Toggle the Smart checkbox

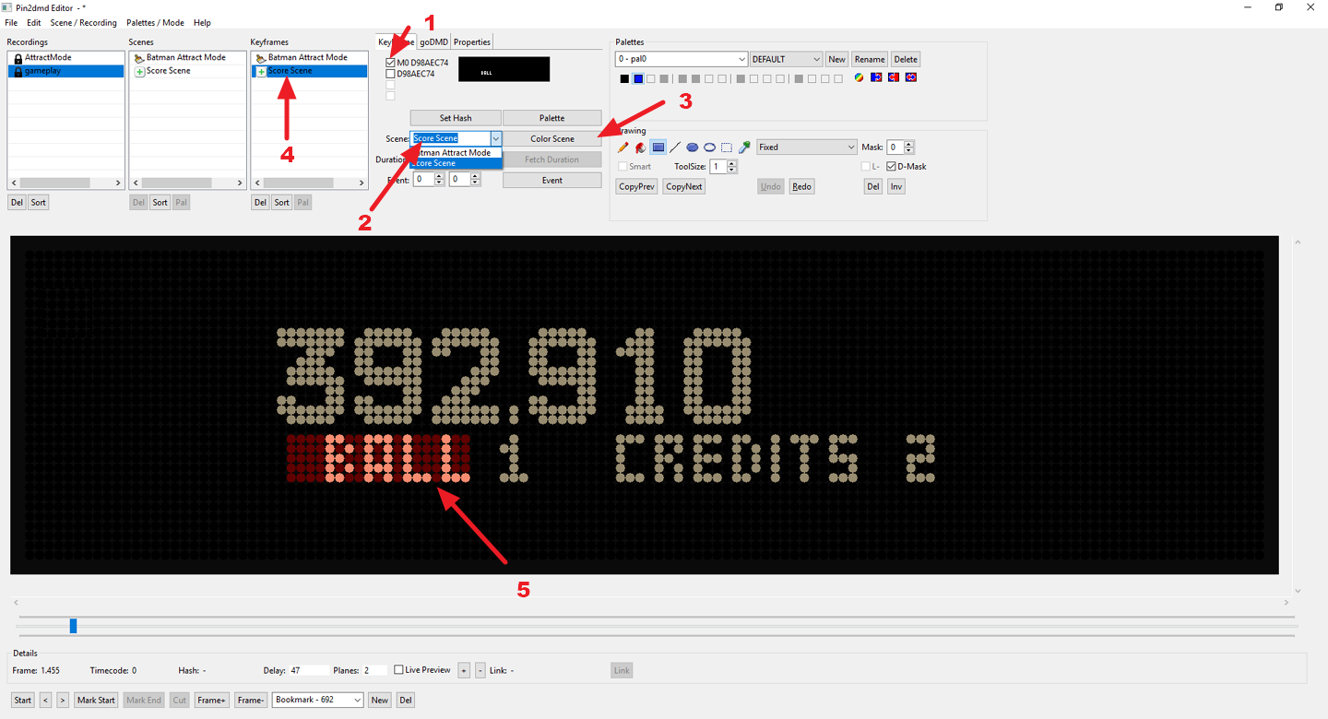click(622, 167)
